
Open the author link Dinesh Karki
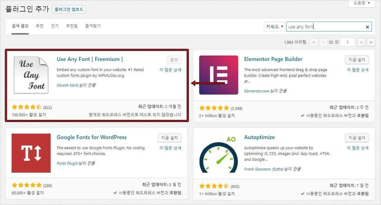[x=68, y=85]
